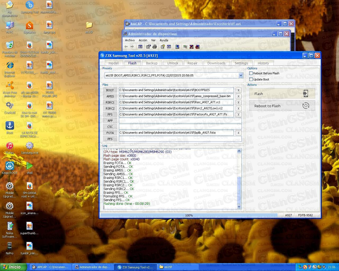Select the shell desktop icon
Viewport: 339px width, 271px height.
pyautogui.click(x=29, y=168)
